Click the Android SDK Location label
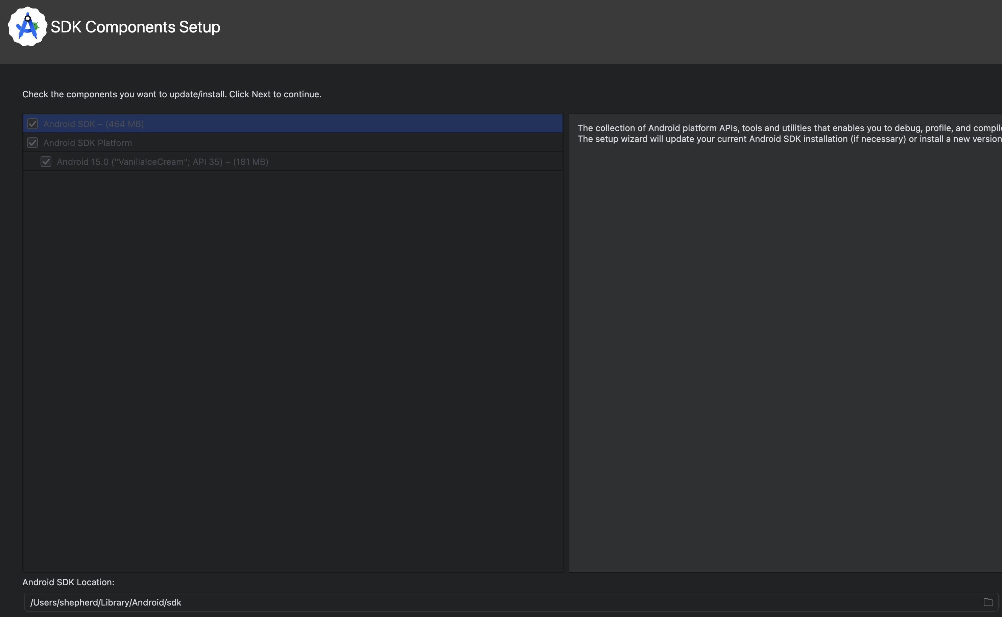Image resolution: width=1002 pixels, height=617 pixels. [68, 582]
